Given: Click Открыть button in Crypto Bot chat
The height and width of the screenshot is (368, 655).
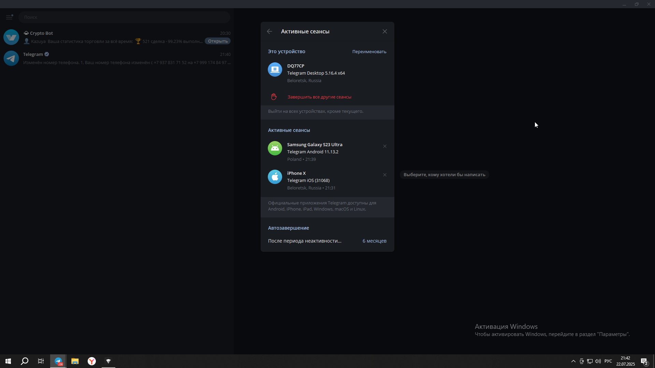Looking at the screenshot, I should pyautogui.click(x=218, y=41).
